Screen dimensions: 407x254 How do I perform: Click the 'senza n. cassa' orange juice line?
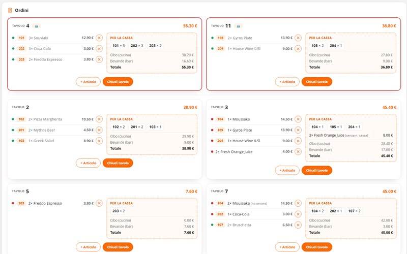(x=351, y=135)
